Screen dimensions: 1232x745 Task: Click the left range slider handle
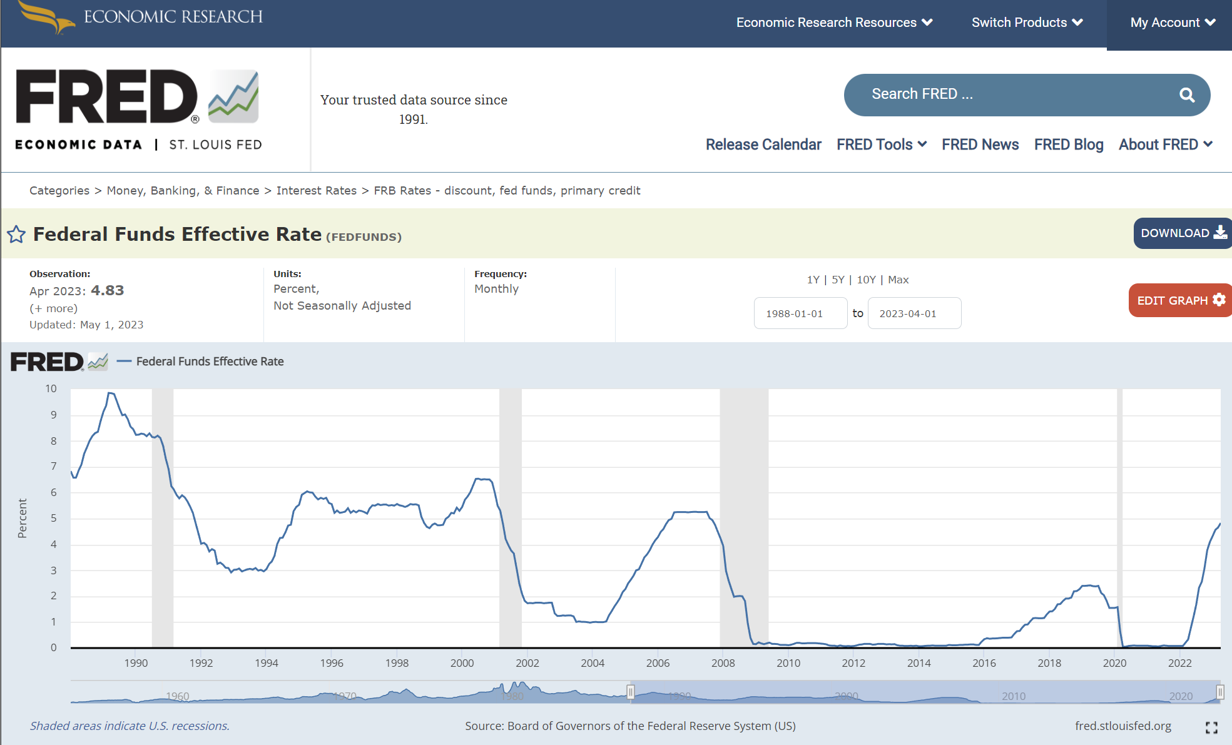[x=631, y=692]
